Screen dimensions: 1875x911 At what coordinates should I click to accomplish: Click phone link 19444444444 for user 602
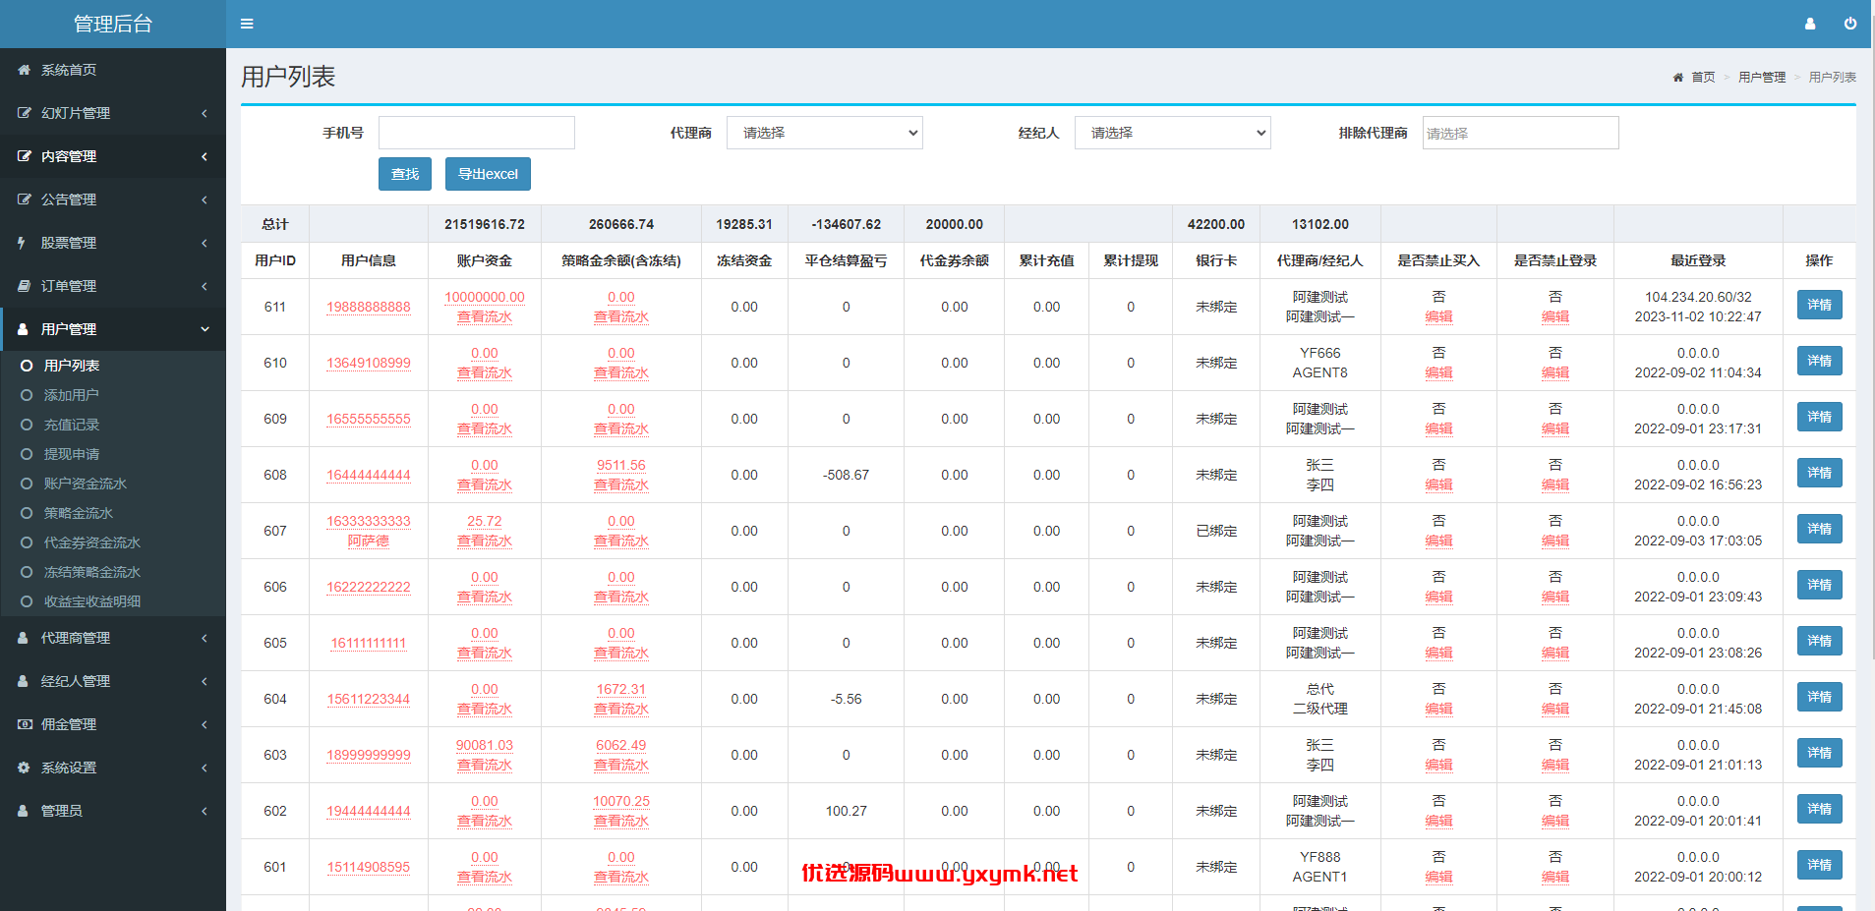[x=369, y=811]
